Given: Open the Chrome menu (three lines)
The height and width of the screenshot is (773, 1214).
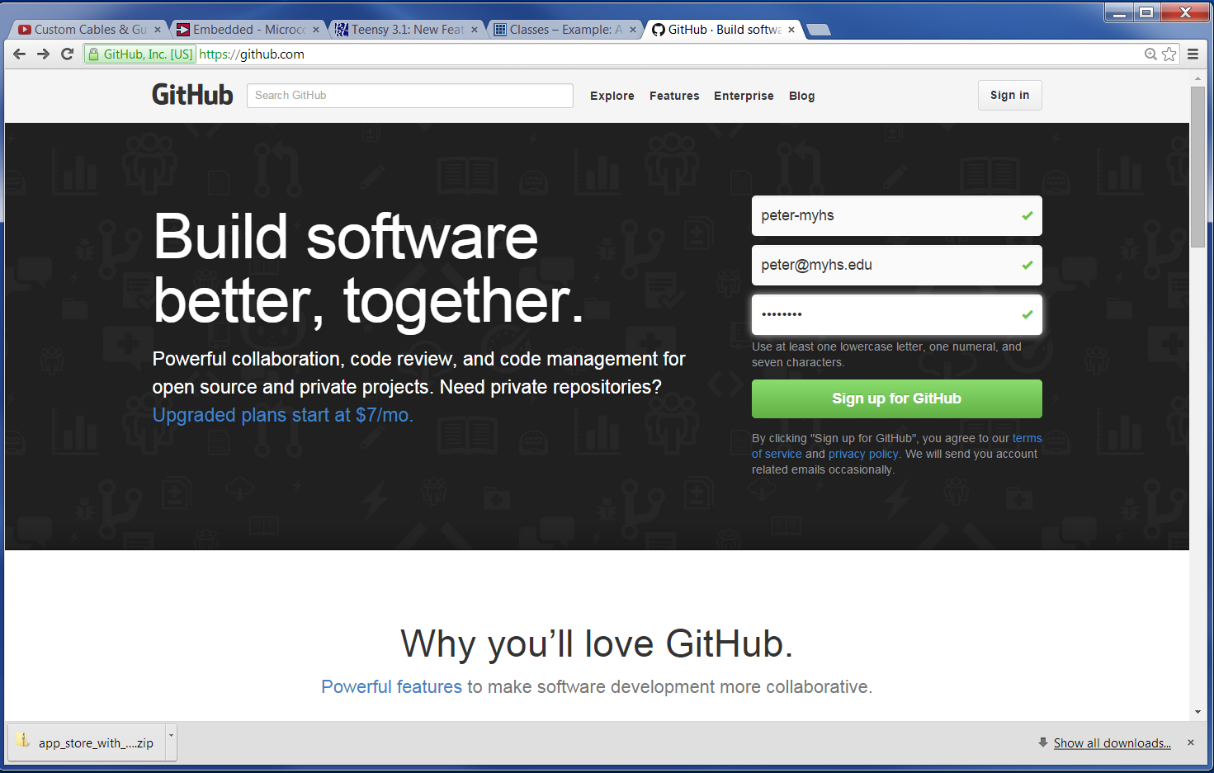Looking at the screenshot, I should (1193, 54).
